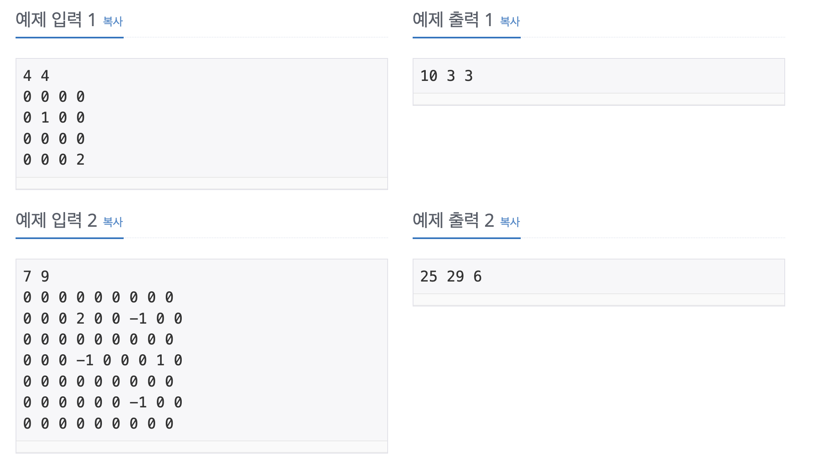Screen dimensions: 813x465
Task: Click the '7 9' first input line
Action: (x=36, y=277)
